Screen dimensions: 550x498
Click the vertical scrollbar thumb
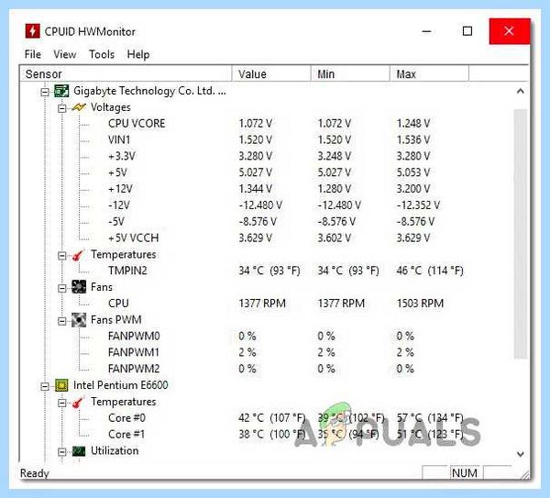[x=521, y=234]
